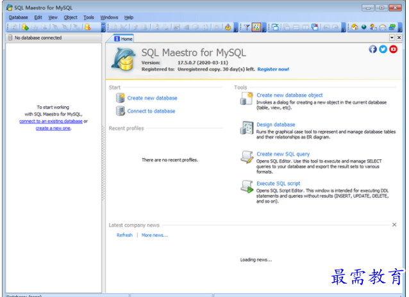Click the Create new SQL query icon
409x297 pixels.
247,157
